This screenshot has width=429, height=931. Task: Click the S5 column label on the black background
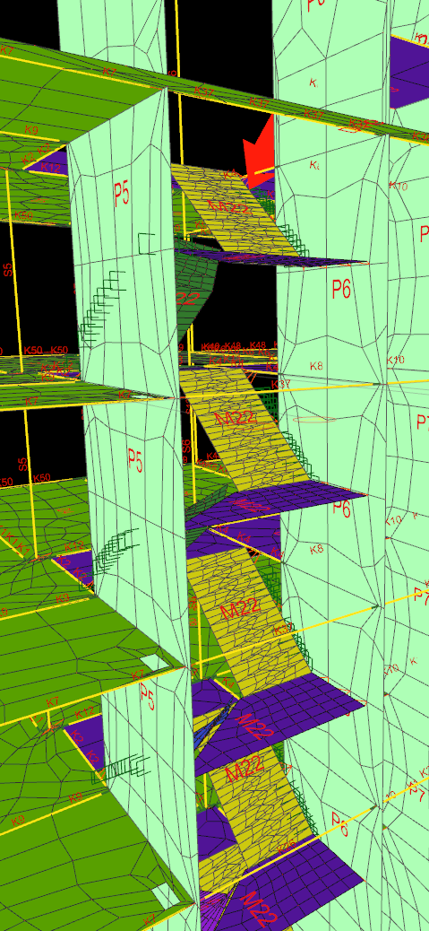coord(8,270)
